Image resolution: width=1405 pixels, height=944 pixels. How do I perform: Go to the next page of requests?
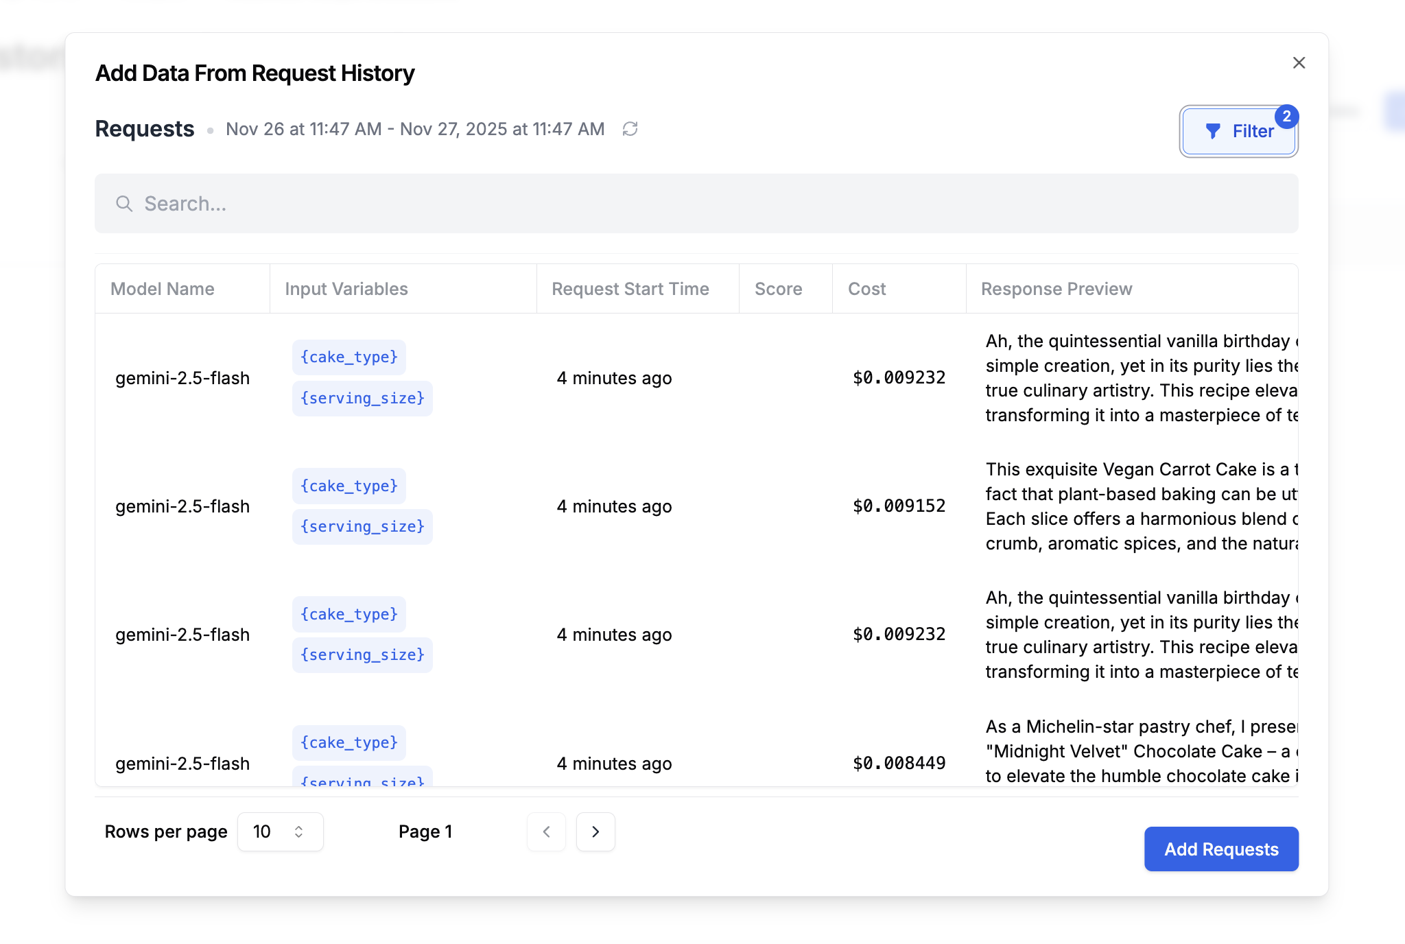click(x=595, y=831)
